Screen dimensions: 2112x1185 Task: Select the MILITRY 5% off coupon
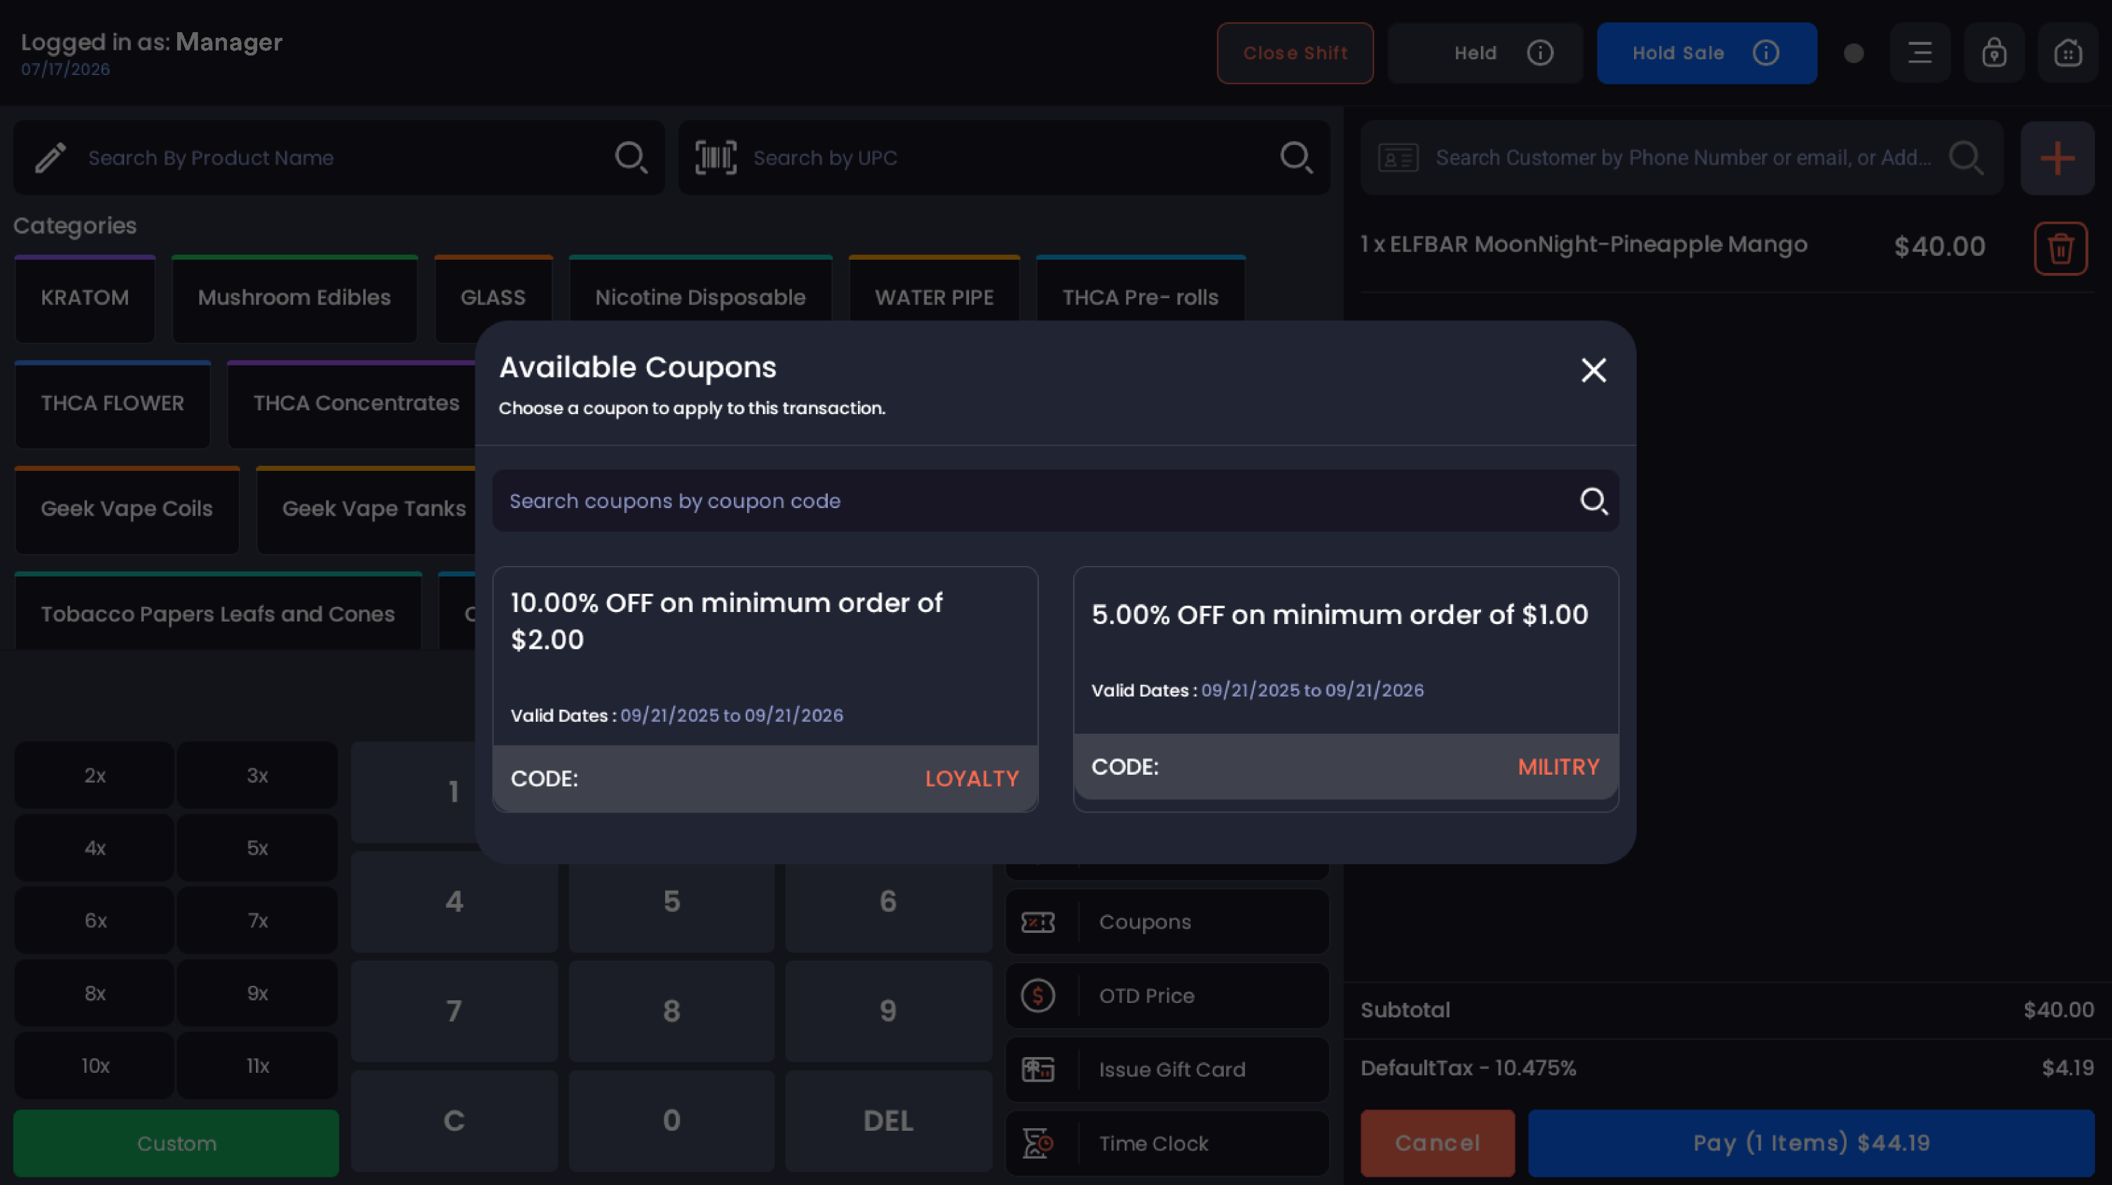1345,689
